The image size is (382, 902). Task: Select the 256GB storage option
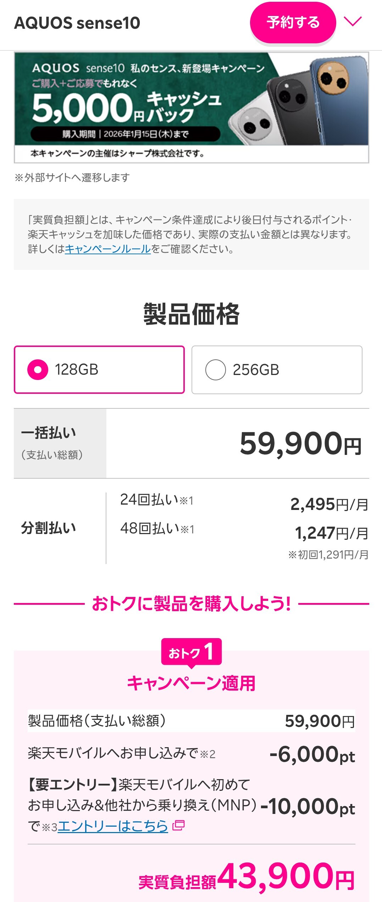click(x=277, y=370)
